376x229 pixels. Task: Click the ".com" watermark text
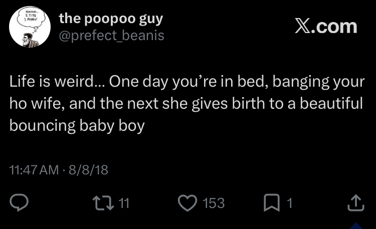334,26
